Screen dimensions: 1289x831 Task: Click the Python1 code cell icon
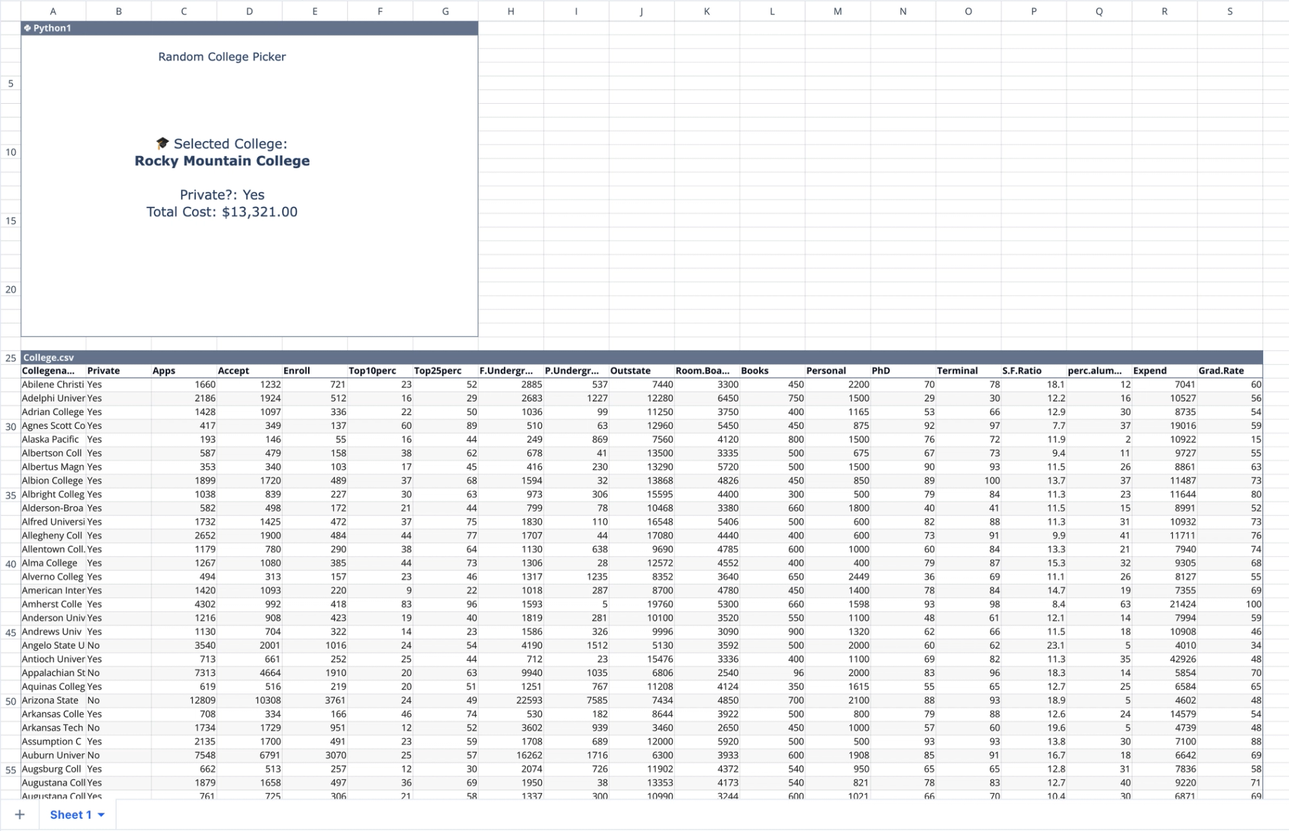[x=27, y=28]
